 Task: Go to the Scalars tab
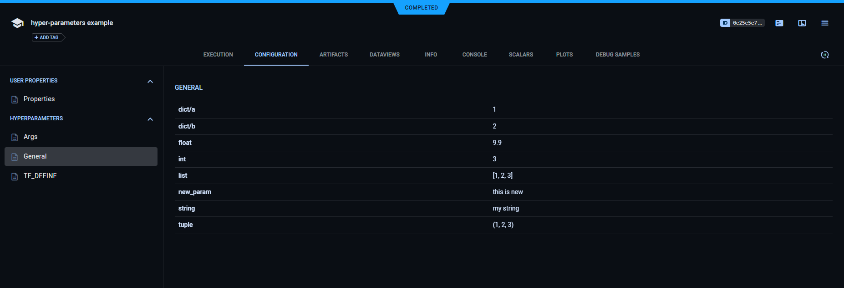521,55
